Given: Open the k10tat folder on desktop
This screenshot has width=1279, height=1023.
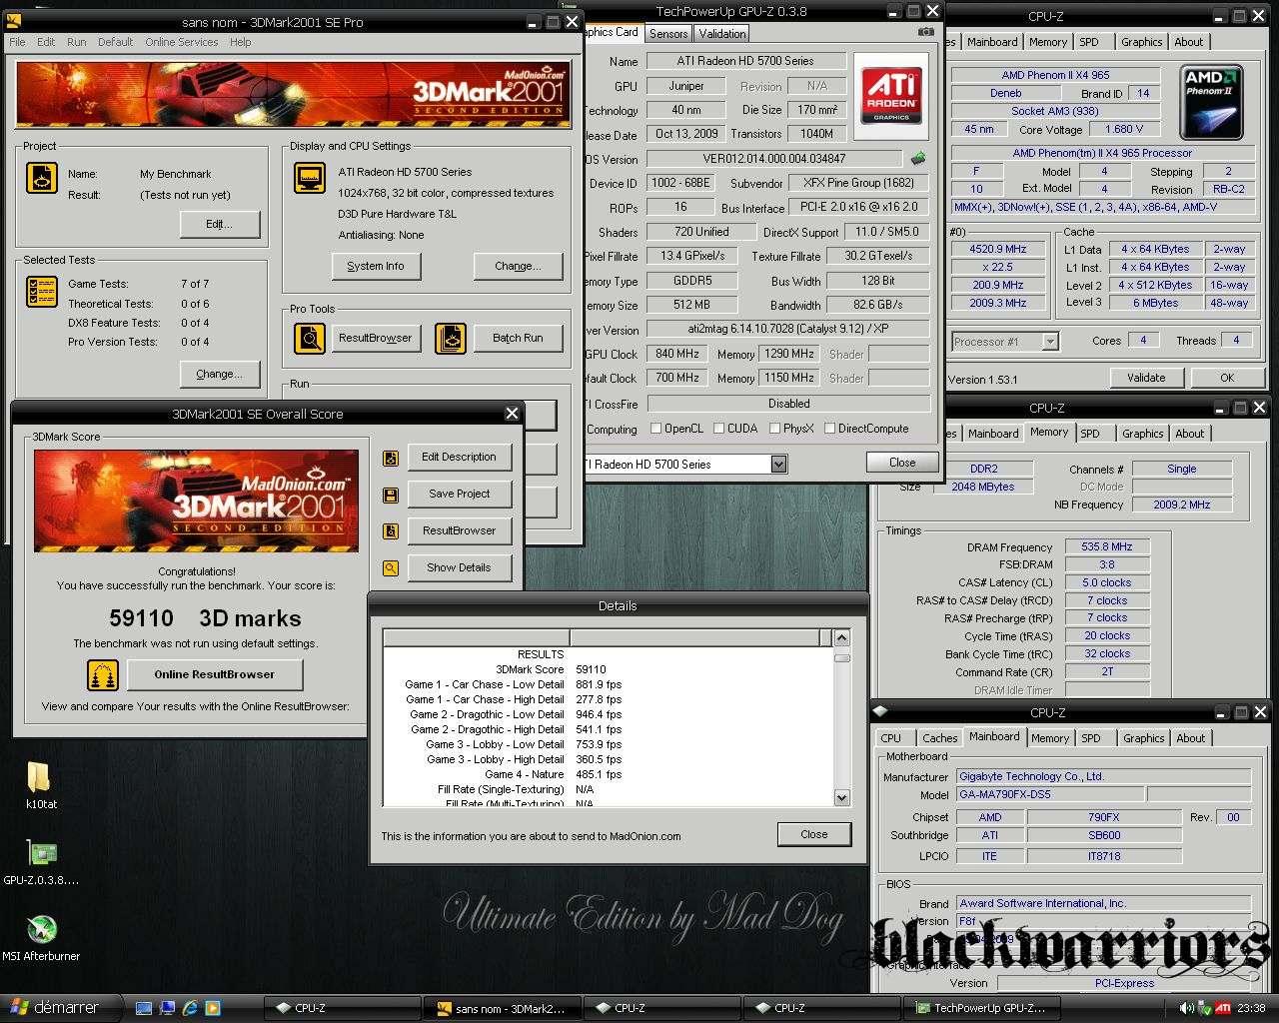Looking at the screenshot, I should (x=40, y=784).
